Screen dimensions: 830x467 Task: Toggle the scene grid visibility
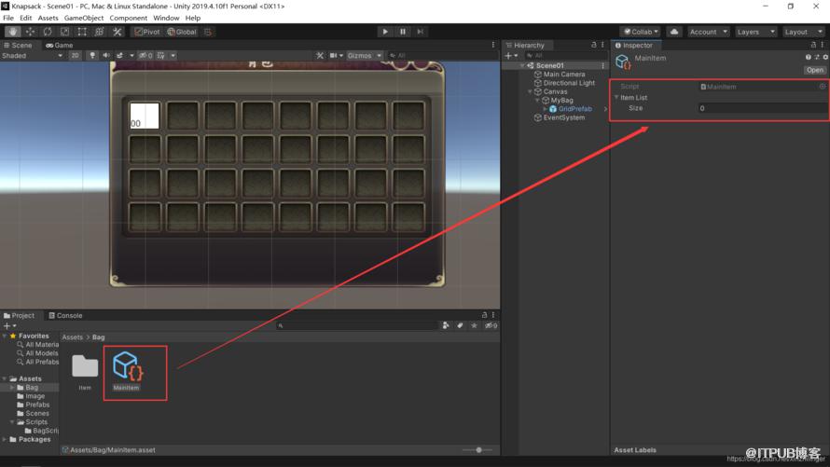pyautogui.click(x=161, y=56)
